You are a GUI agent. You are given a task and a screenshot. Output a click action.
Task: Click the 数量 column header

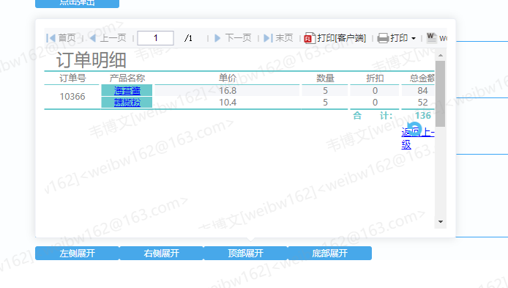pyautogui.click(x=325, y=78)
